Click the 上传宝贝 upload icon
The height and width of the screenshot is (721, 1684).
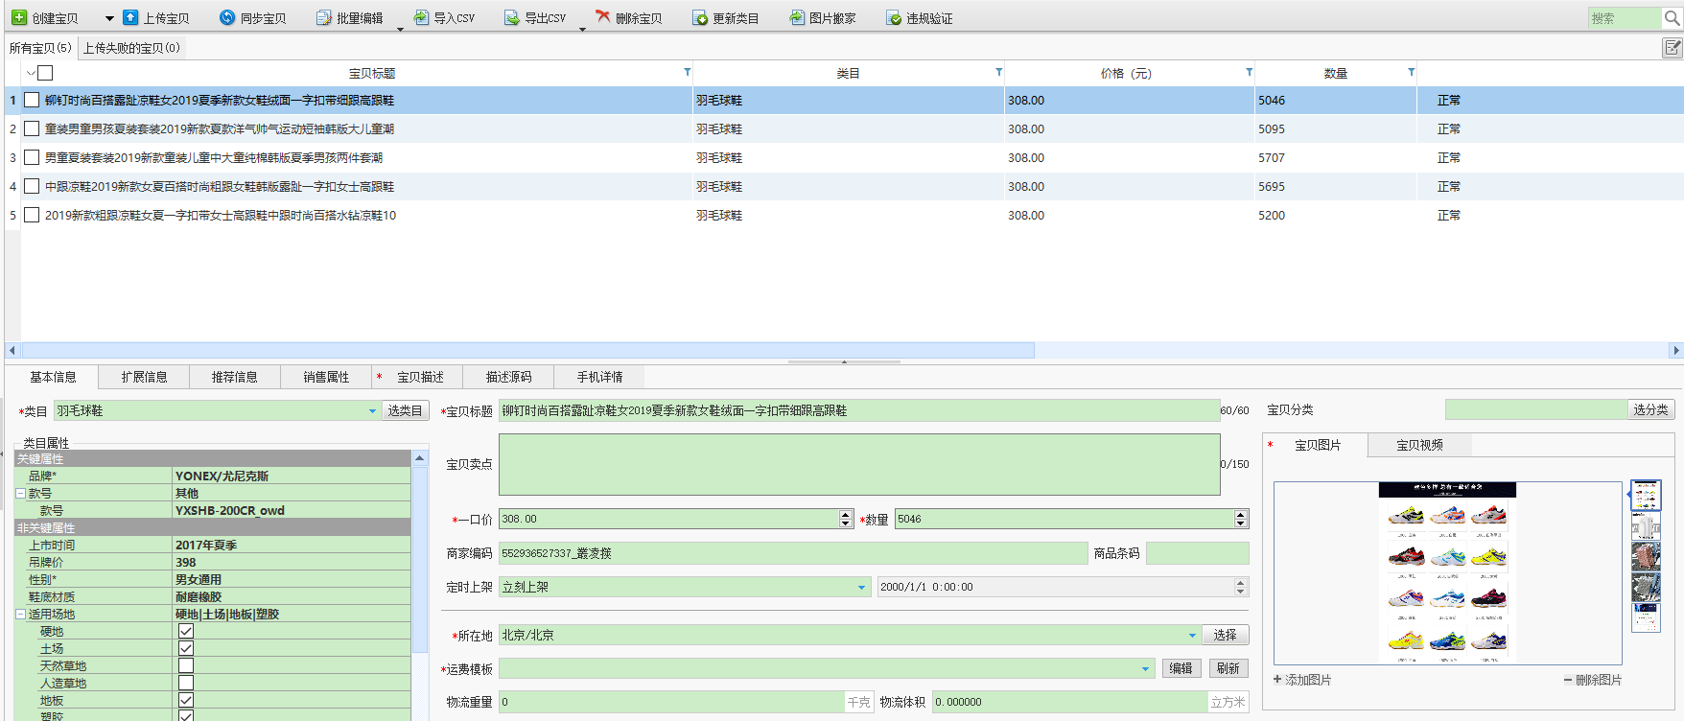130,17
